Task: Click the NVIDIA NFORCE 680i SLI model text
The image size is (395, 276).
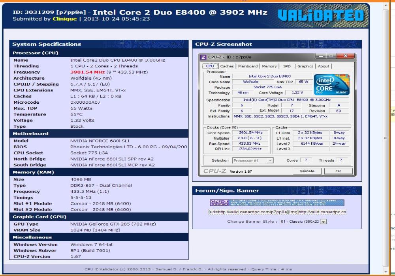Action: click(100, 141)
